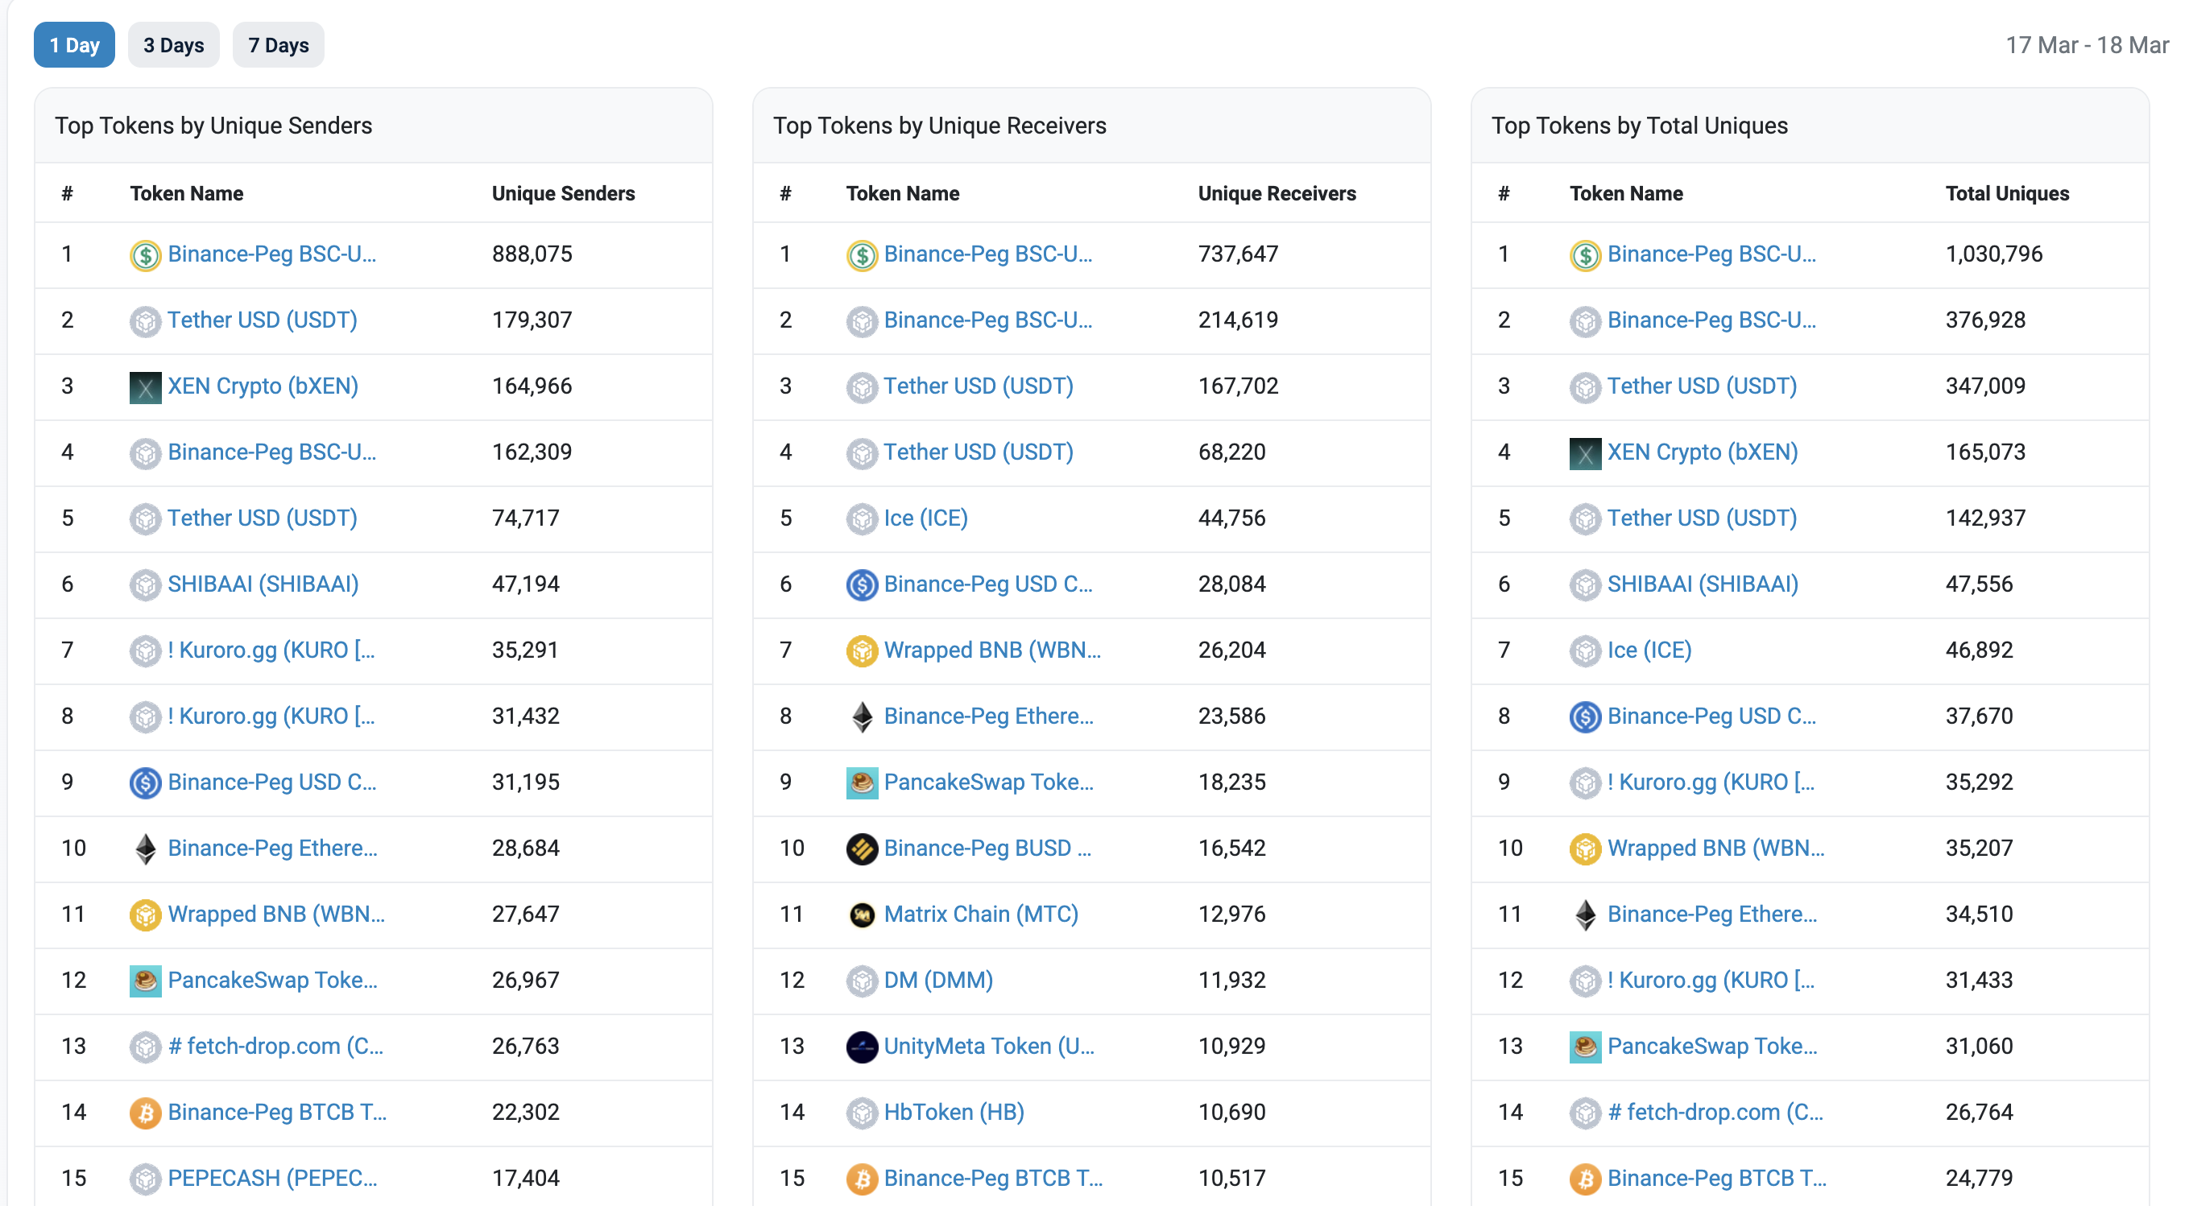Viewport: 2189px width, 1206px height.
Task: Open PancakeSwap Token link in Total Uniques row 13
Action: [x=1712, y=1047]
